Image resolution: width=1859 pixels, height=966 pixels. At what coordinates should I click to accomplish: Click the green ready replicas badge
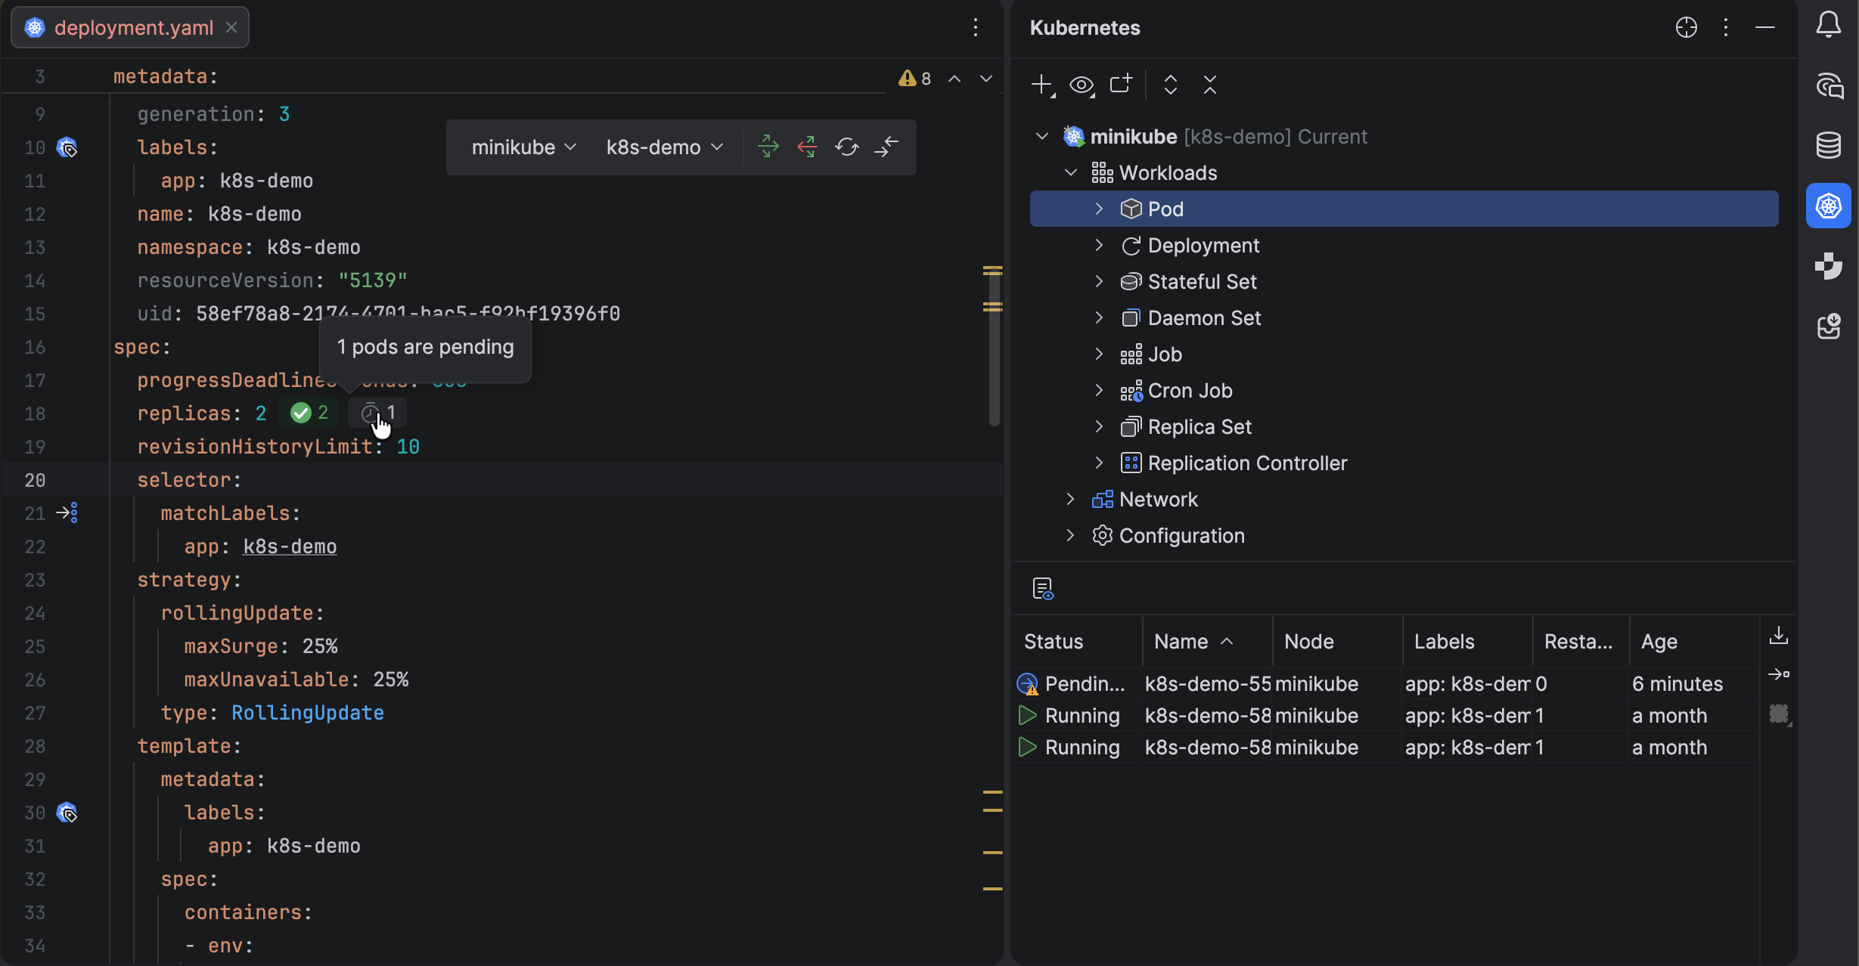(309, 413)
